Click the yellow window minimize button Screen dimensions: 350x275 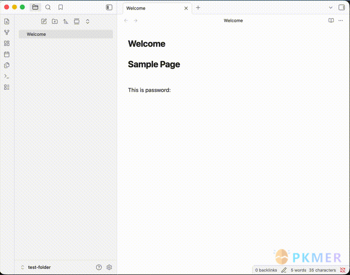[x=14, y=7]
